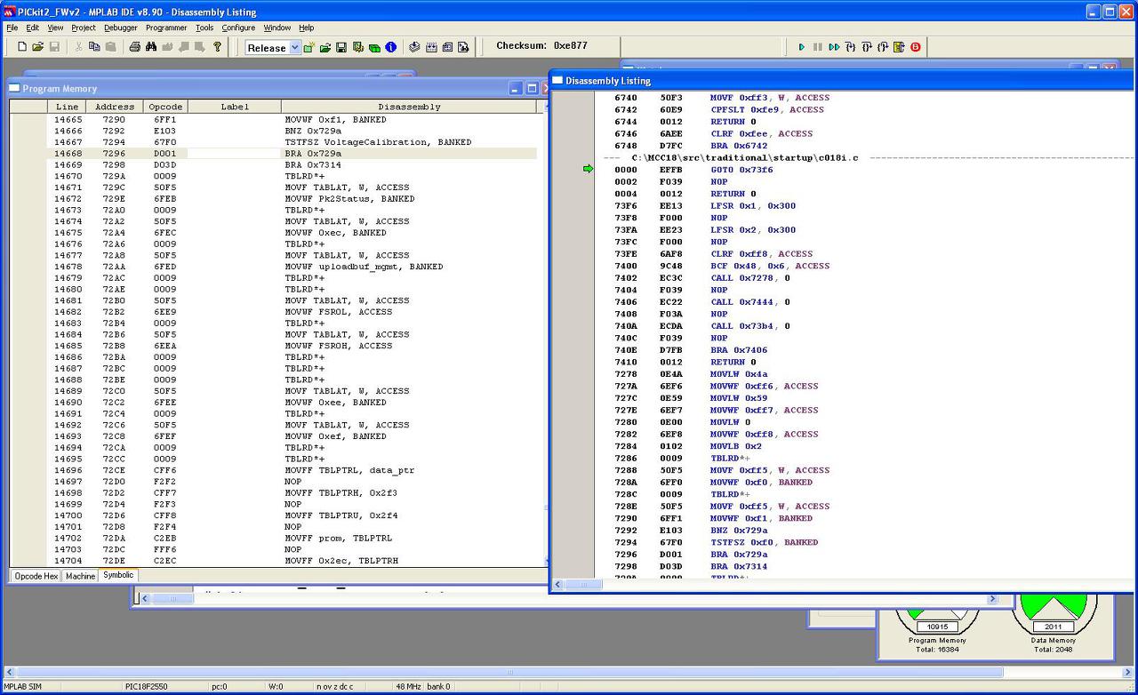Click the red Breakpoints icon

tap(916, 47)
